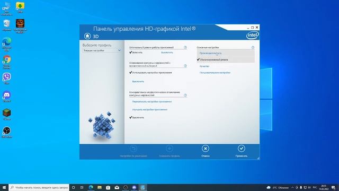The image size is (339, 191).
Task: Open OBS Studio desktop shortcut
Action: [7, 132]
